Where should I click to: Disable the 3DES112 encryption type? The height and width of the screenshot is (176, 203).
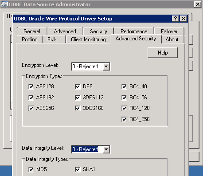[x=78, y=98]
